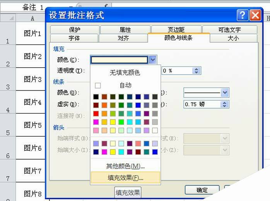Pick the magenta swatch in fourth row

(96, 122)
